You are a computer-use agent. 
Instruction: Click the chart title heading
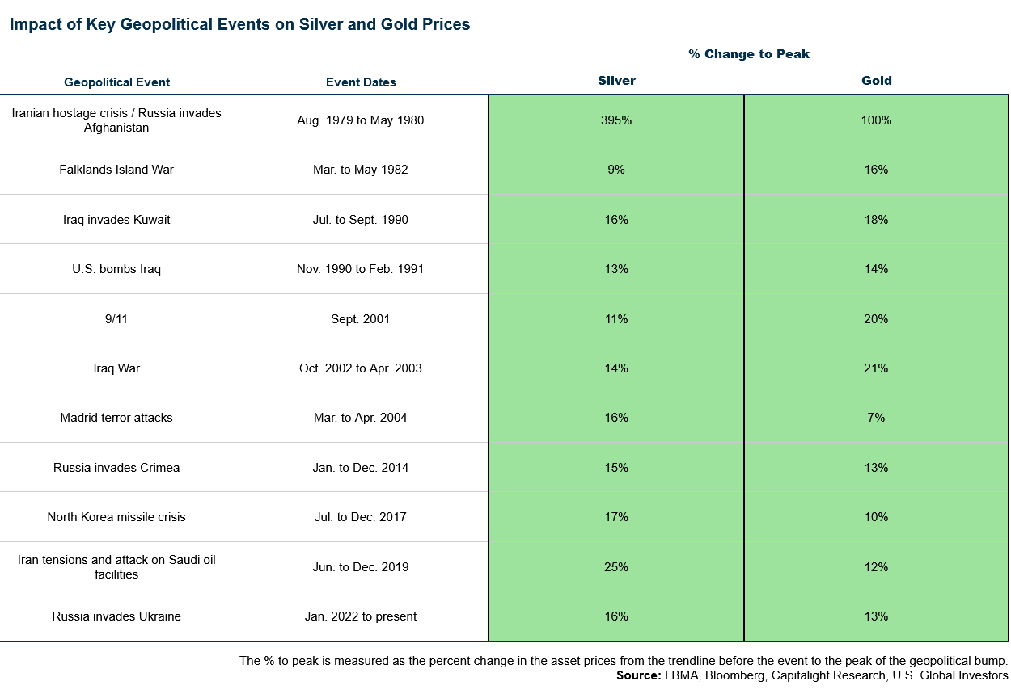240,25
